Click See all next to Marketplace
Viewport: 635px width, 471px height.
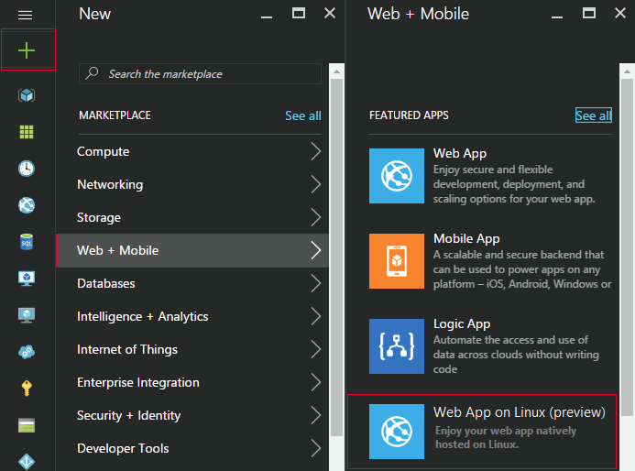coord(303,115)
